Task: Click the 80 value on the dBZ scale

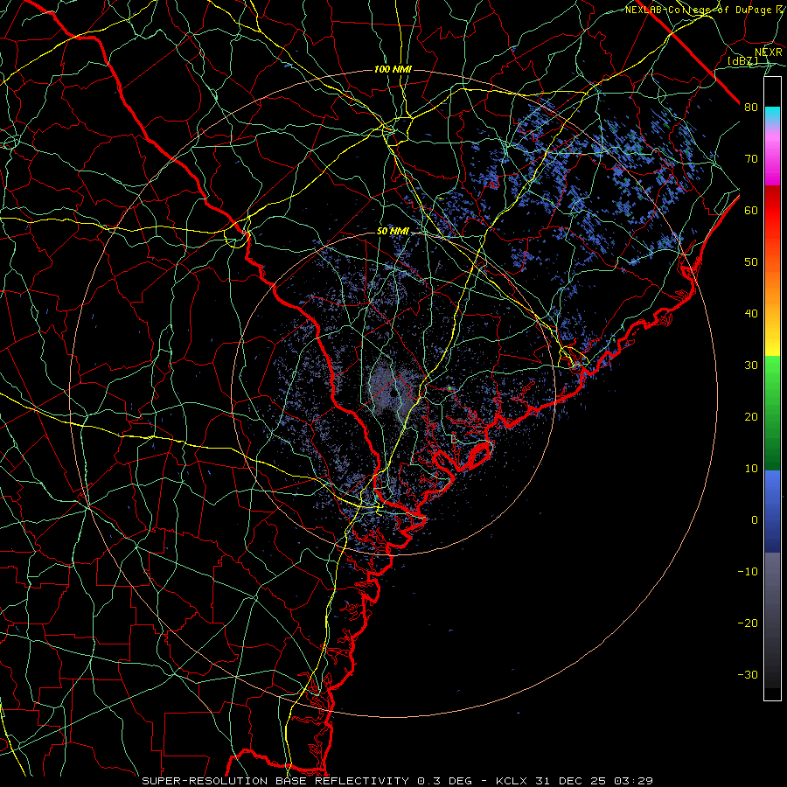Action: 751,108
